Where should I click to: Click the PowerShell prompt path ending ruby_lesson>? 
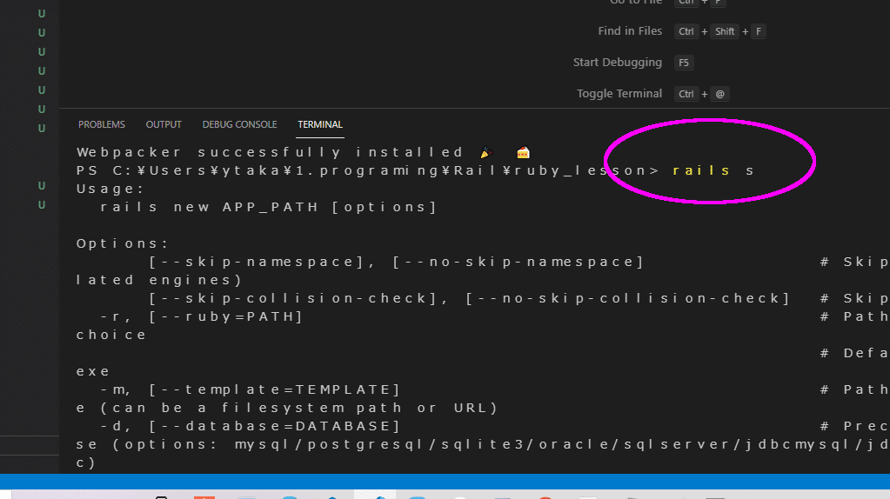[x=368, y=170]
